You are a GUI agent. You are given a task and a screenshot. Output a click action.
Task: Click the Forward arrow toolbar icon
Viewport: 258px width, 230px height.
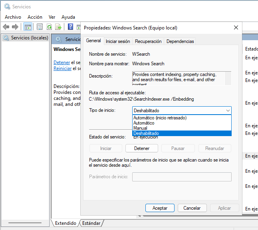(x=15, y=27)
